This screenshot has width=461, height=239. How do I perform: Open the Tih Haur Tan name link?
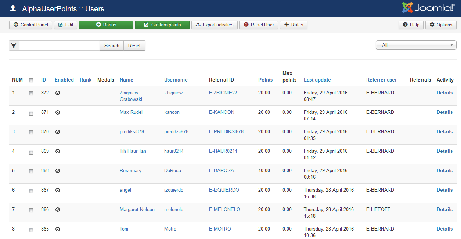pos(133,151)
